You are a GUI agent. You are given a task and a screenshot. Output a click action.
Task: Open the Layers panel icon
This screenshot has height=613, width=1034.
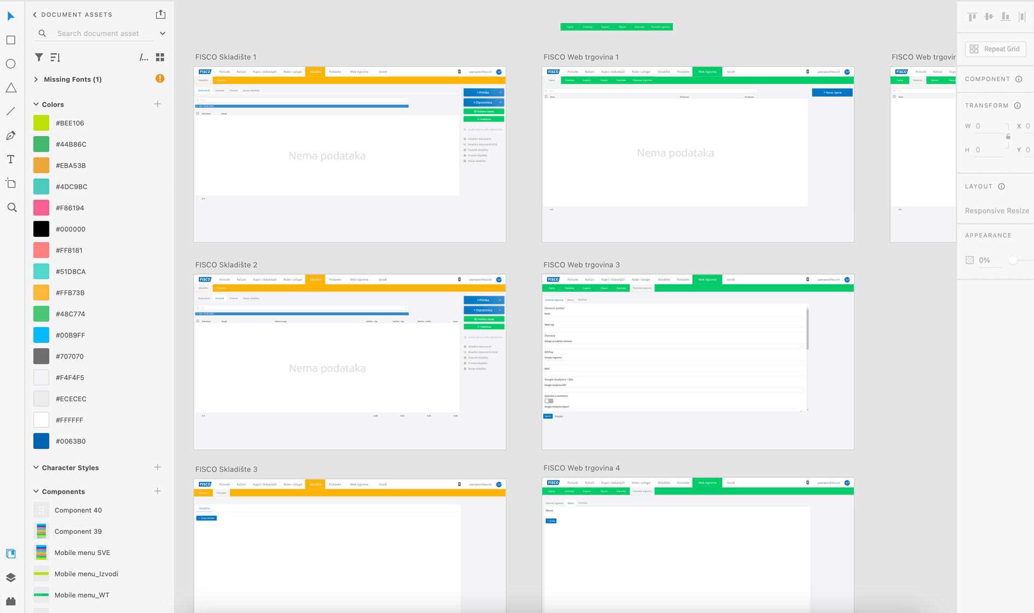coord(11,577)
